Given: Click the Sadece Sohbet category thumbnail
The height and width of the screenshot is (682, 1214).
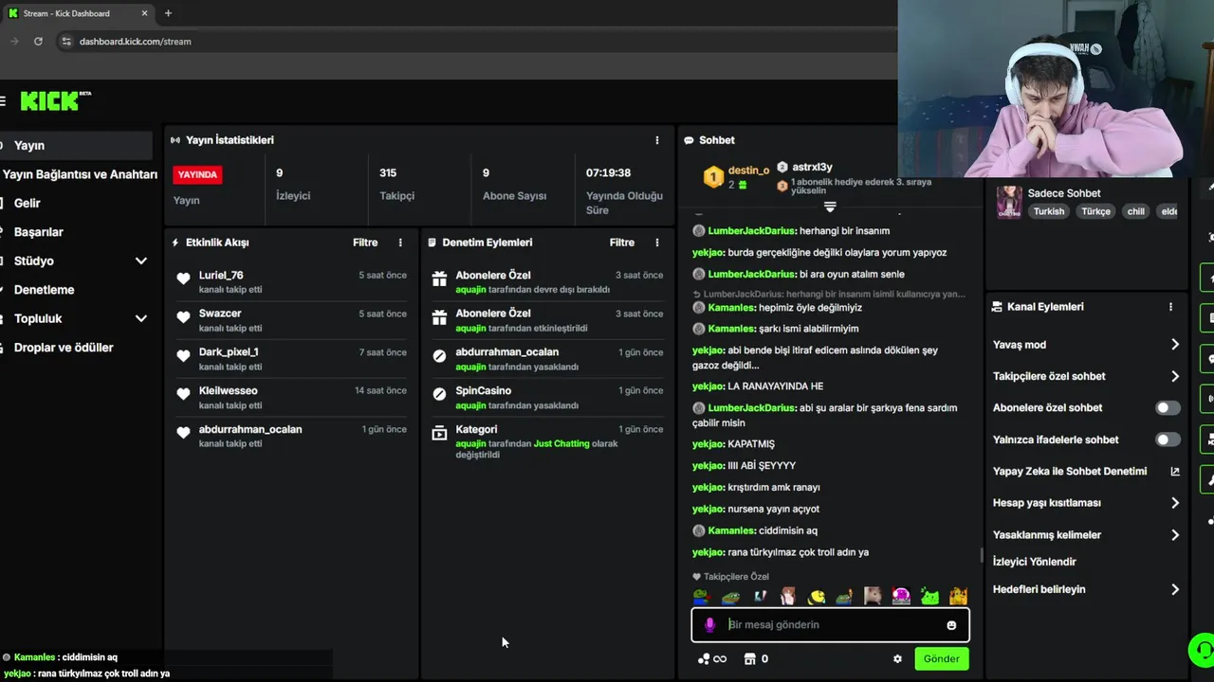Looking at the screenshot, I should coord(1009,203).
